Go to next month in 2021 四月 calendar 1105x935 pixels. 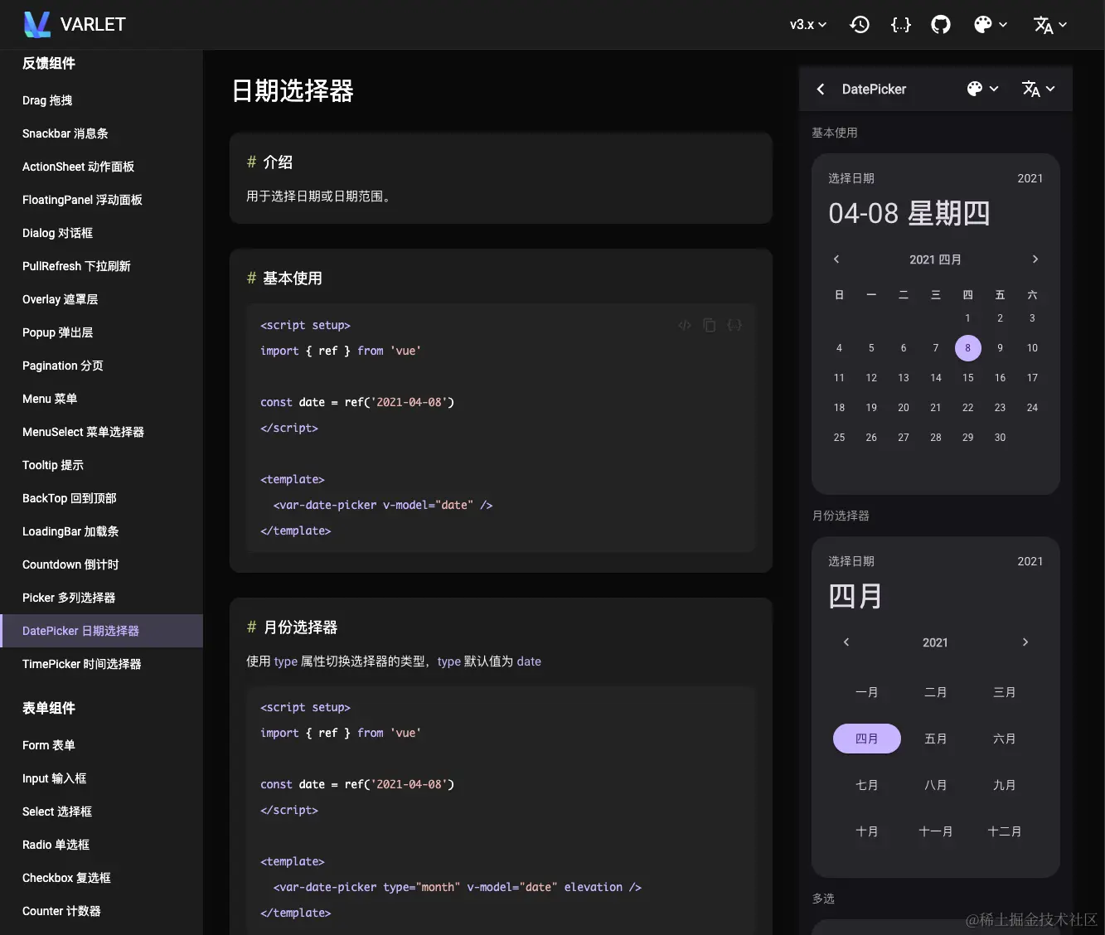click(x=1035, y=259)
